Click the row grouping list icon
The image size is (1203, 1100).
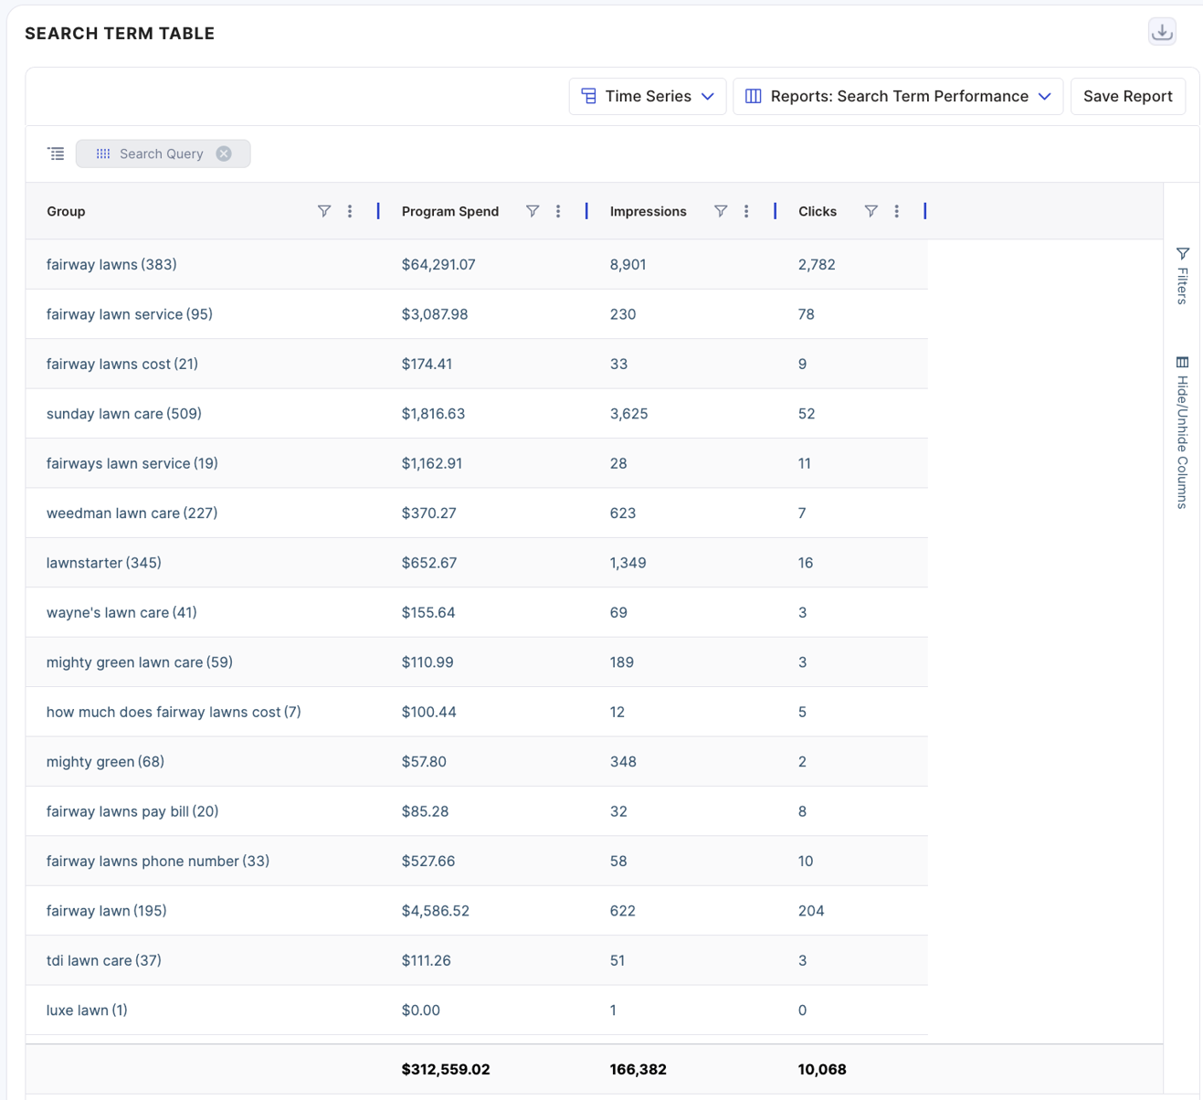[57, 153]
